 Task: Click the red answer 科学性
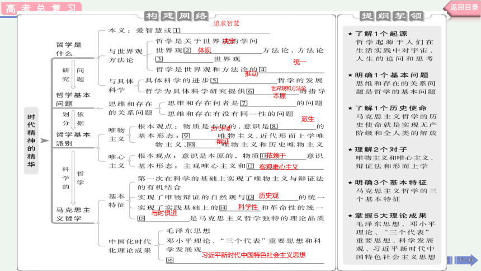(x=248, y=207)
